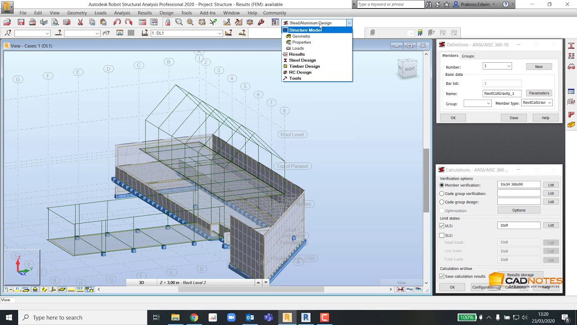Click the Member verification list field
Image resolution: width=577 pixels, height=325 pixels.
[519, 185]
